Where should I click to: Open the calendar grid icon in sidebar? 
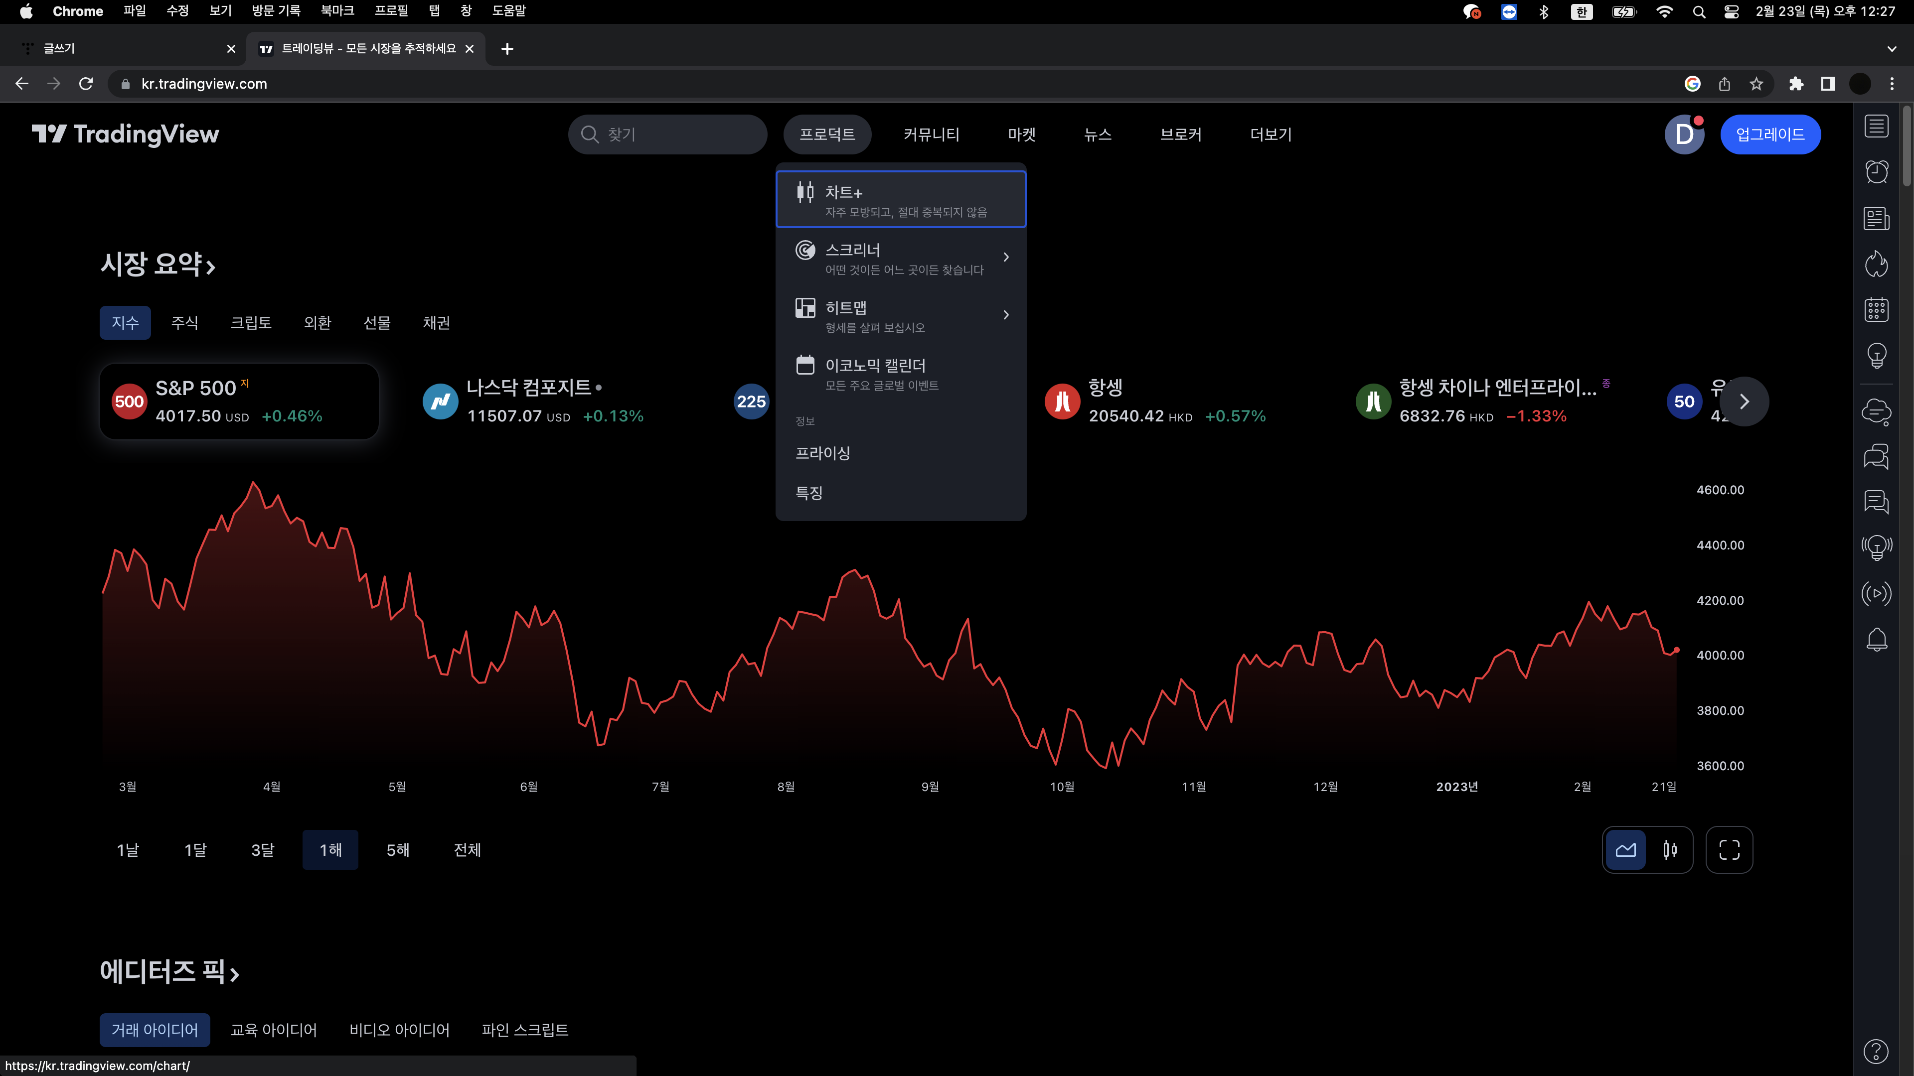pos(1877,310)
